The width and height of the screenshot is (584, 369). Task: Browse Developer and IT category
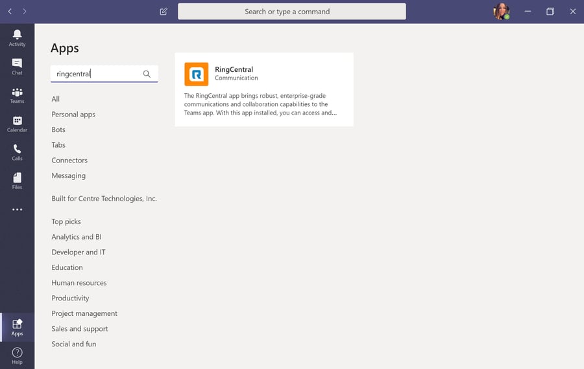tap(79, 252)
